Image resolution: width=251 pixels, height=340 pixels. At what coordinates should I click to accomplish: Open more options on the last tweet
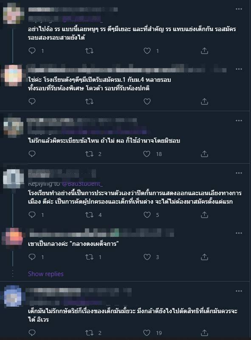coord(239,291)
